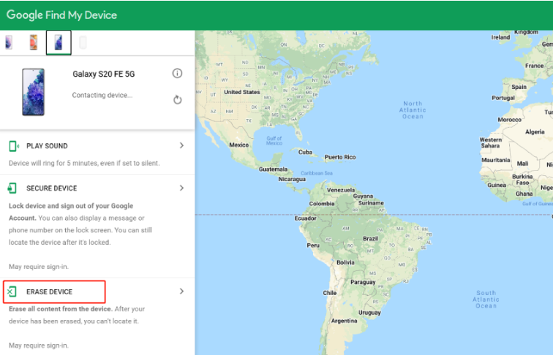Click Mauritania label on the map

click(x=495, y=160)
